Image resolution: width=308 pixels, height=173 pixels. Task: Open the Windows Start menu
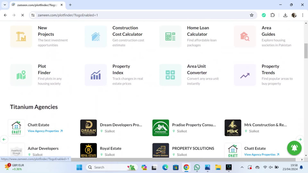79,167
